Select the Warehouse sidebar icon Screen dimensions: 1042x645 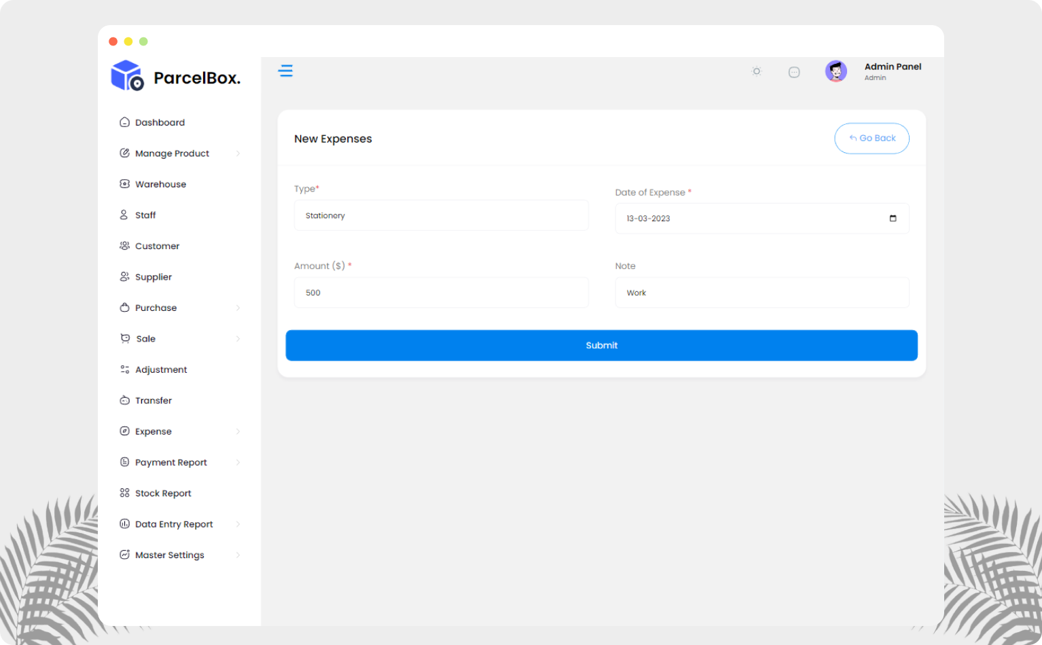click(x=124, y=183)
